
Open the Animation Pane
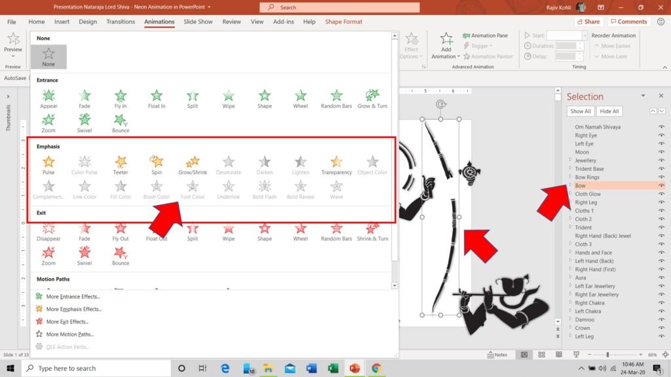point(486,35)
